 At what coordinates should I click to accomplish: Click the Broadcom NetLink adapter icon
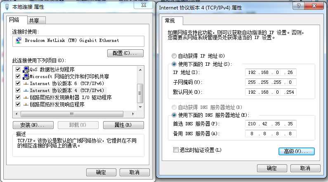[19, 40]
